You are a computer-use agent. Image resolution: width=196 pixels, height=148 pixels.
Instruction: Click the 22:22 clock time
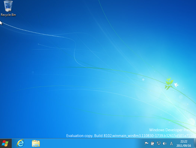pyautogui.click(x=184, y=141)
